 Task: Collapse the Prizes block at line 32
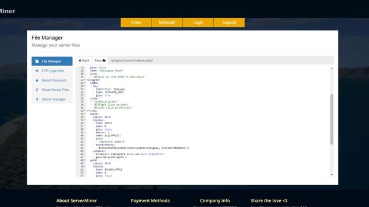click(x=85, y=111)
